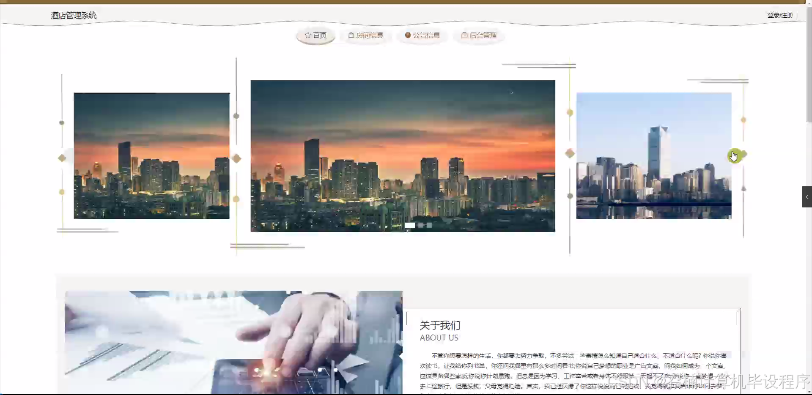This screenshot has height=395, width=812.
Task: Click the info circle icon on 公告信息
Action: [408, 35]
